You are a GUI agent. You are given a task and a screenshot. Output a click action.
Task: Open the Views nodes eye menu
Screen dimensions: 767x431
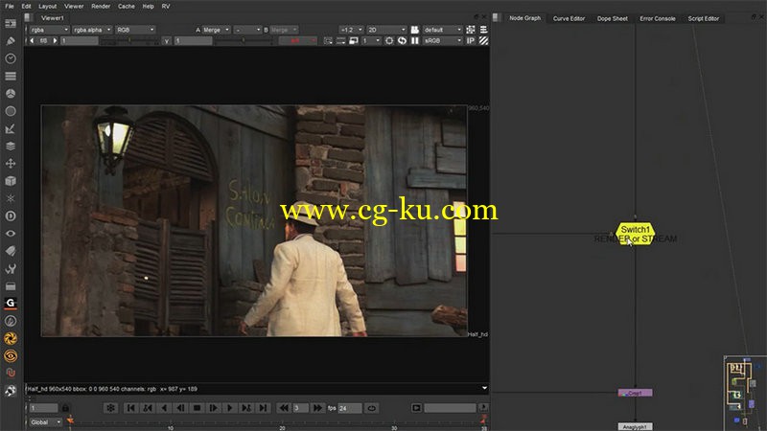pos(11,234)
